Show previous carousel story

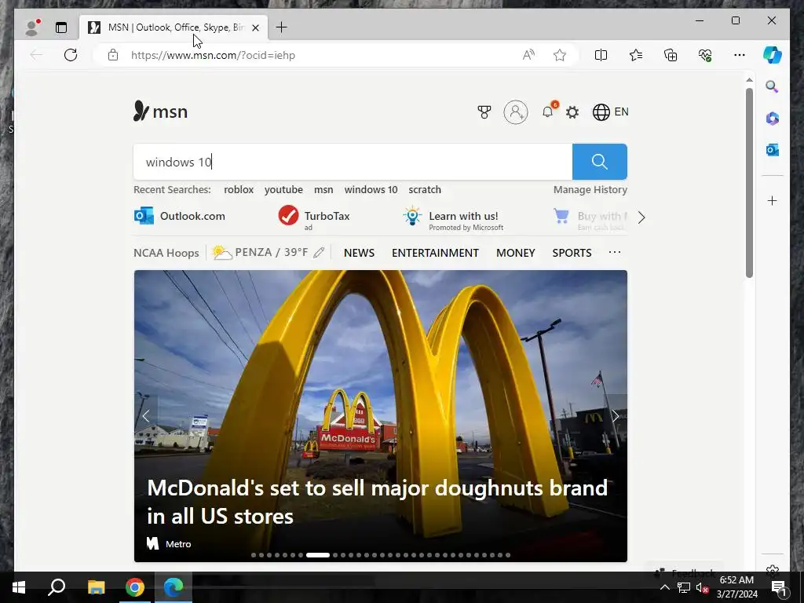click(x=146, y=416)
